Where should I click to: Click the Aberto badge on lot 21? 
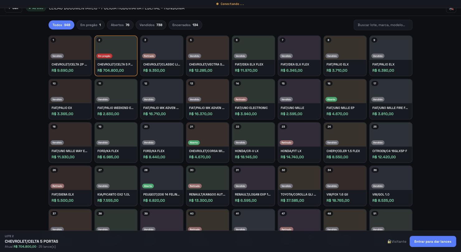(x=194, y=143)
